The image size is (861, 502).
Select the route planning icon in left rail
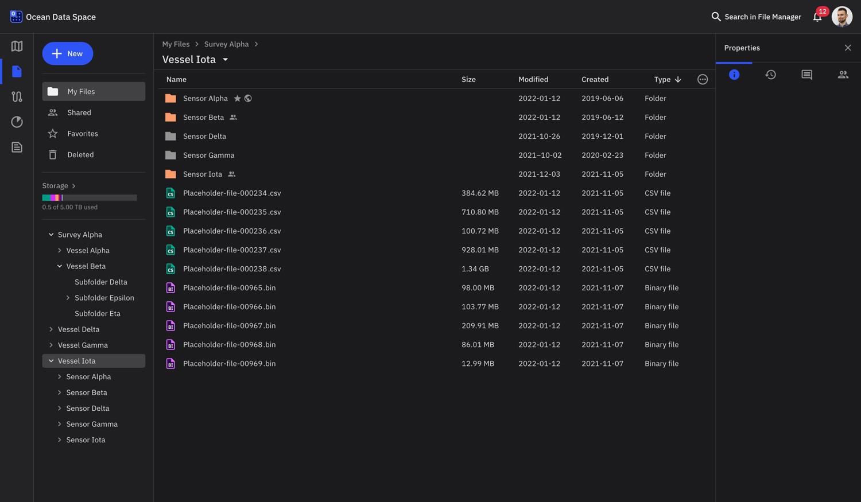[x=17, y=96]
